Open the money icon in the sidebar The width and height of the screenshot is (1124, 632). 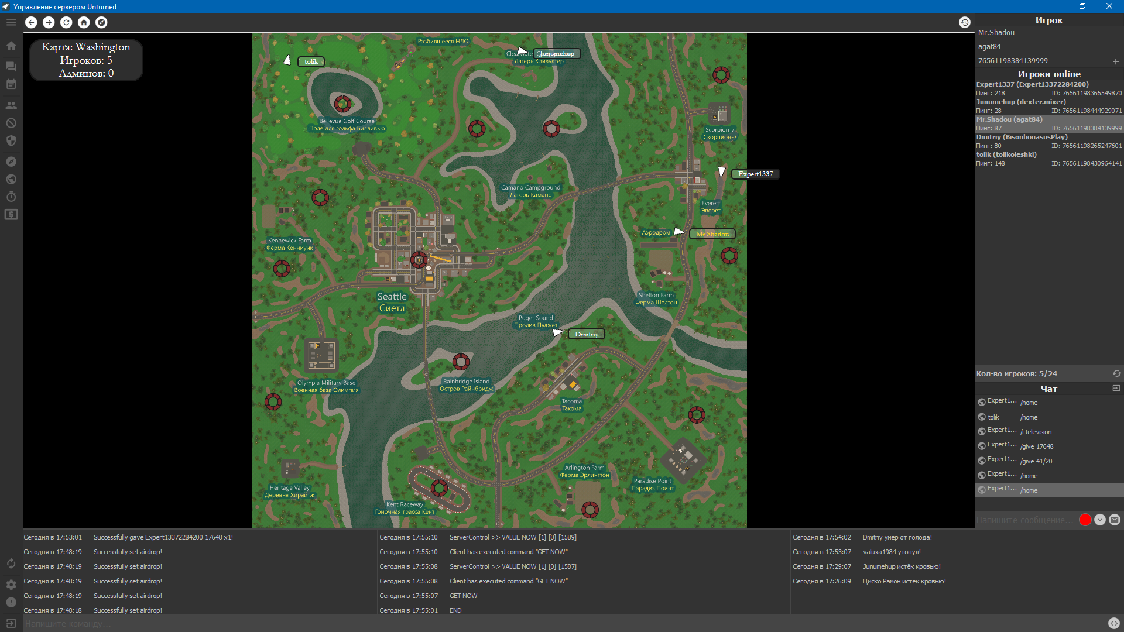click(x=11, y=214)
